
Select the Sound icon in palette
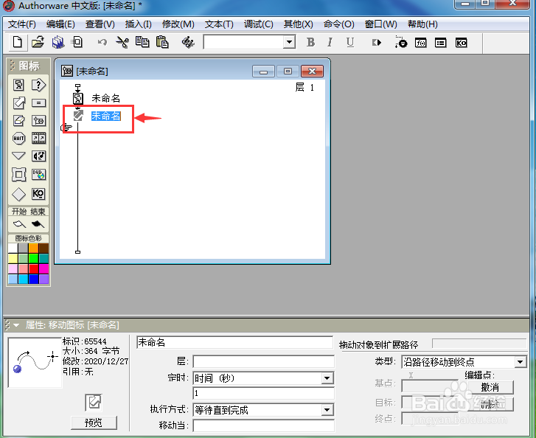tap(38, 156)
